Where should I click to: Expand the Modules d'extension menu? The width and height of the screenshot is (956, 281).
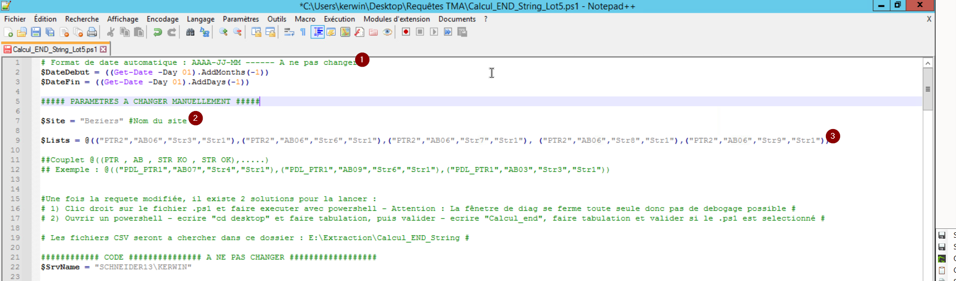coord(397,19)
